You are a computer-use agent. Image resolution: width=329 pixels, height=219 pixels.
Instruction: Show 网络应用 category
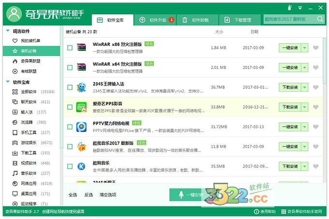tap(31, 183)
